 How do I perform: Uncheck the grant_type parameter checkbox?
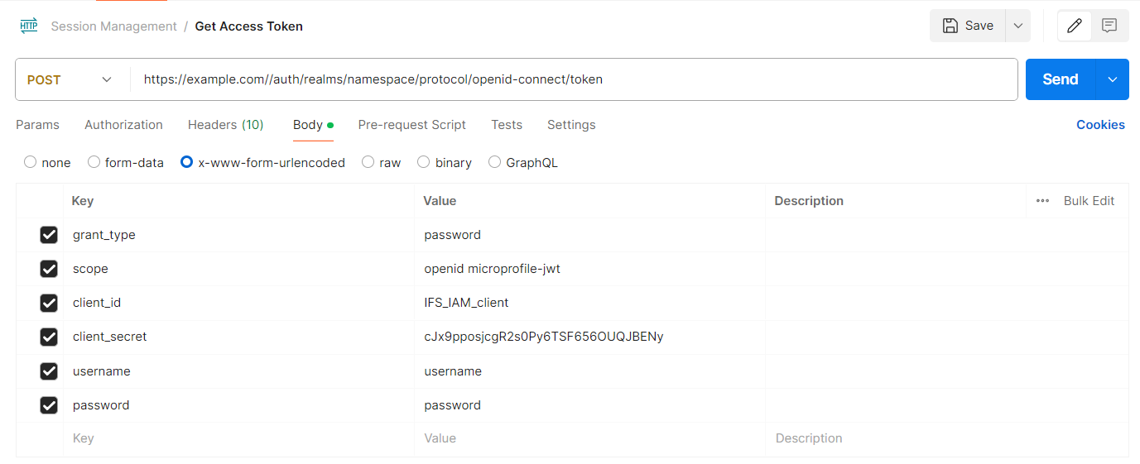[49, 235]
